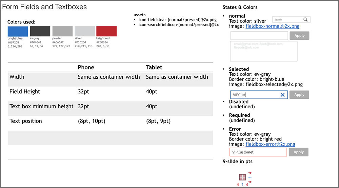Click the States & Colors heading
The height and width of the screenshot is (188, 339).
click(x=240, y=7)
